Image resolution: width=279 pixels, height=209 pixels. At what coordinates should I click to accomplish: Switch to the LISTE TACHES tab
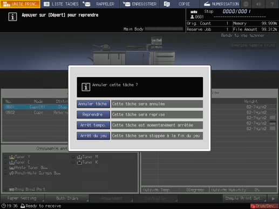(61, 4)
